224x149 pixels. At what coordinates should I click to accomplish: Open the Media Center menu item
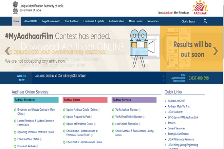pos(136,21)
